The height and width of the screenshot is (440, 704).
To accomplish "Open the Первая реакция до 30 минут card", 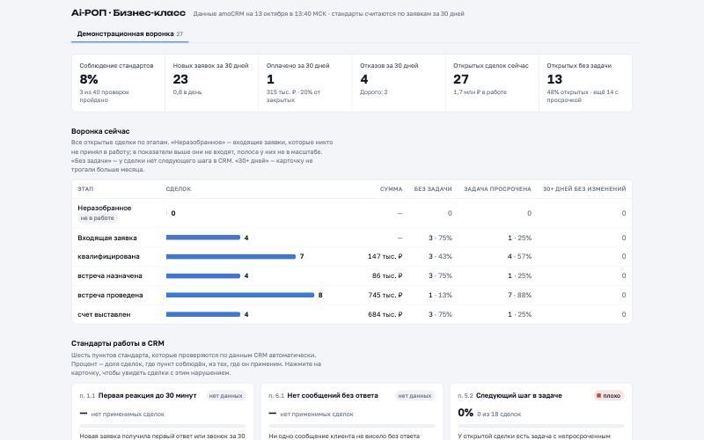I will click(163, 412).
